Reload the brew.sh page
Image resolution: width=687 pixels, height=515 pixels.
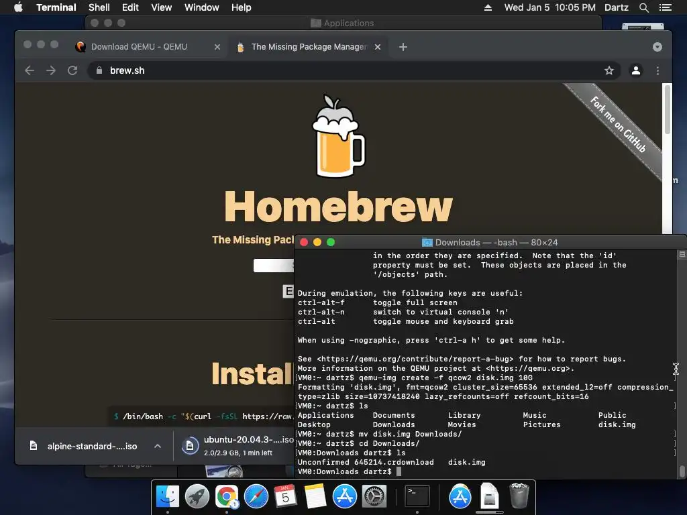[x=72, y=70]
